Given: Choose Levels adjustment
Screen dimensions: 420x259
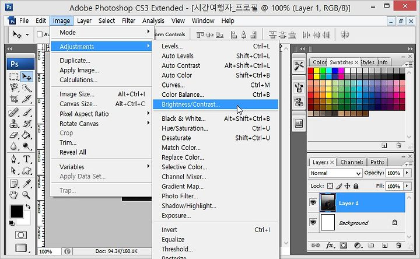Looking at the screenshot, I should (216, 46).
